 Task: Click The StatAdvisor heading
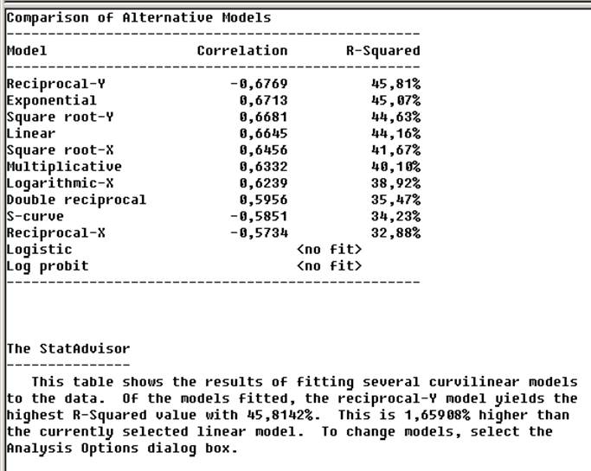tap(68, 348)
